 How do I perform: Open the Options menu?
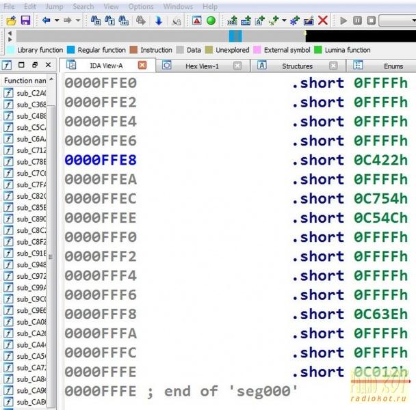click(141, 6)
